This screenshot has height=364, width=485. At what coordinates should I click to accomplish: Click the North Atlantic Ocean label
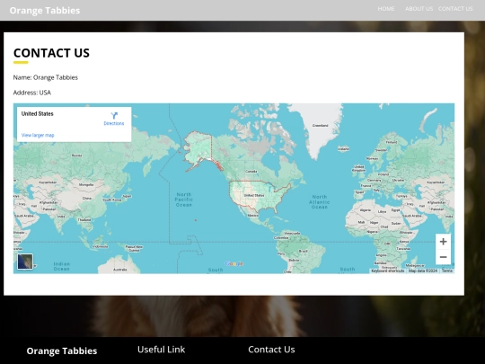tap(319, 202)
